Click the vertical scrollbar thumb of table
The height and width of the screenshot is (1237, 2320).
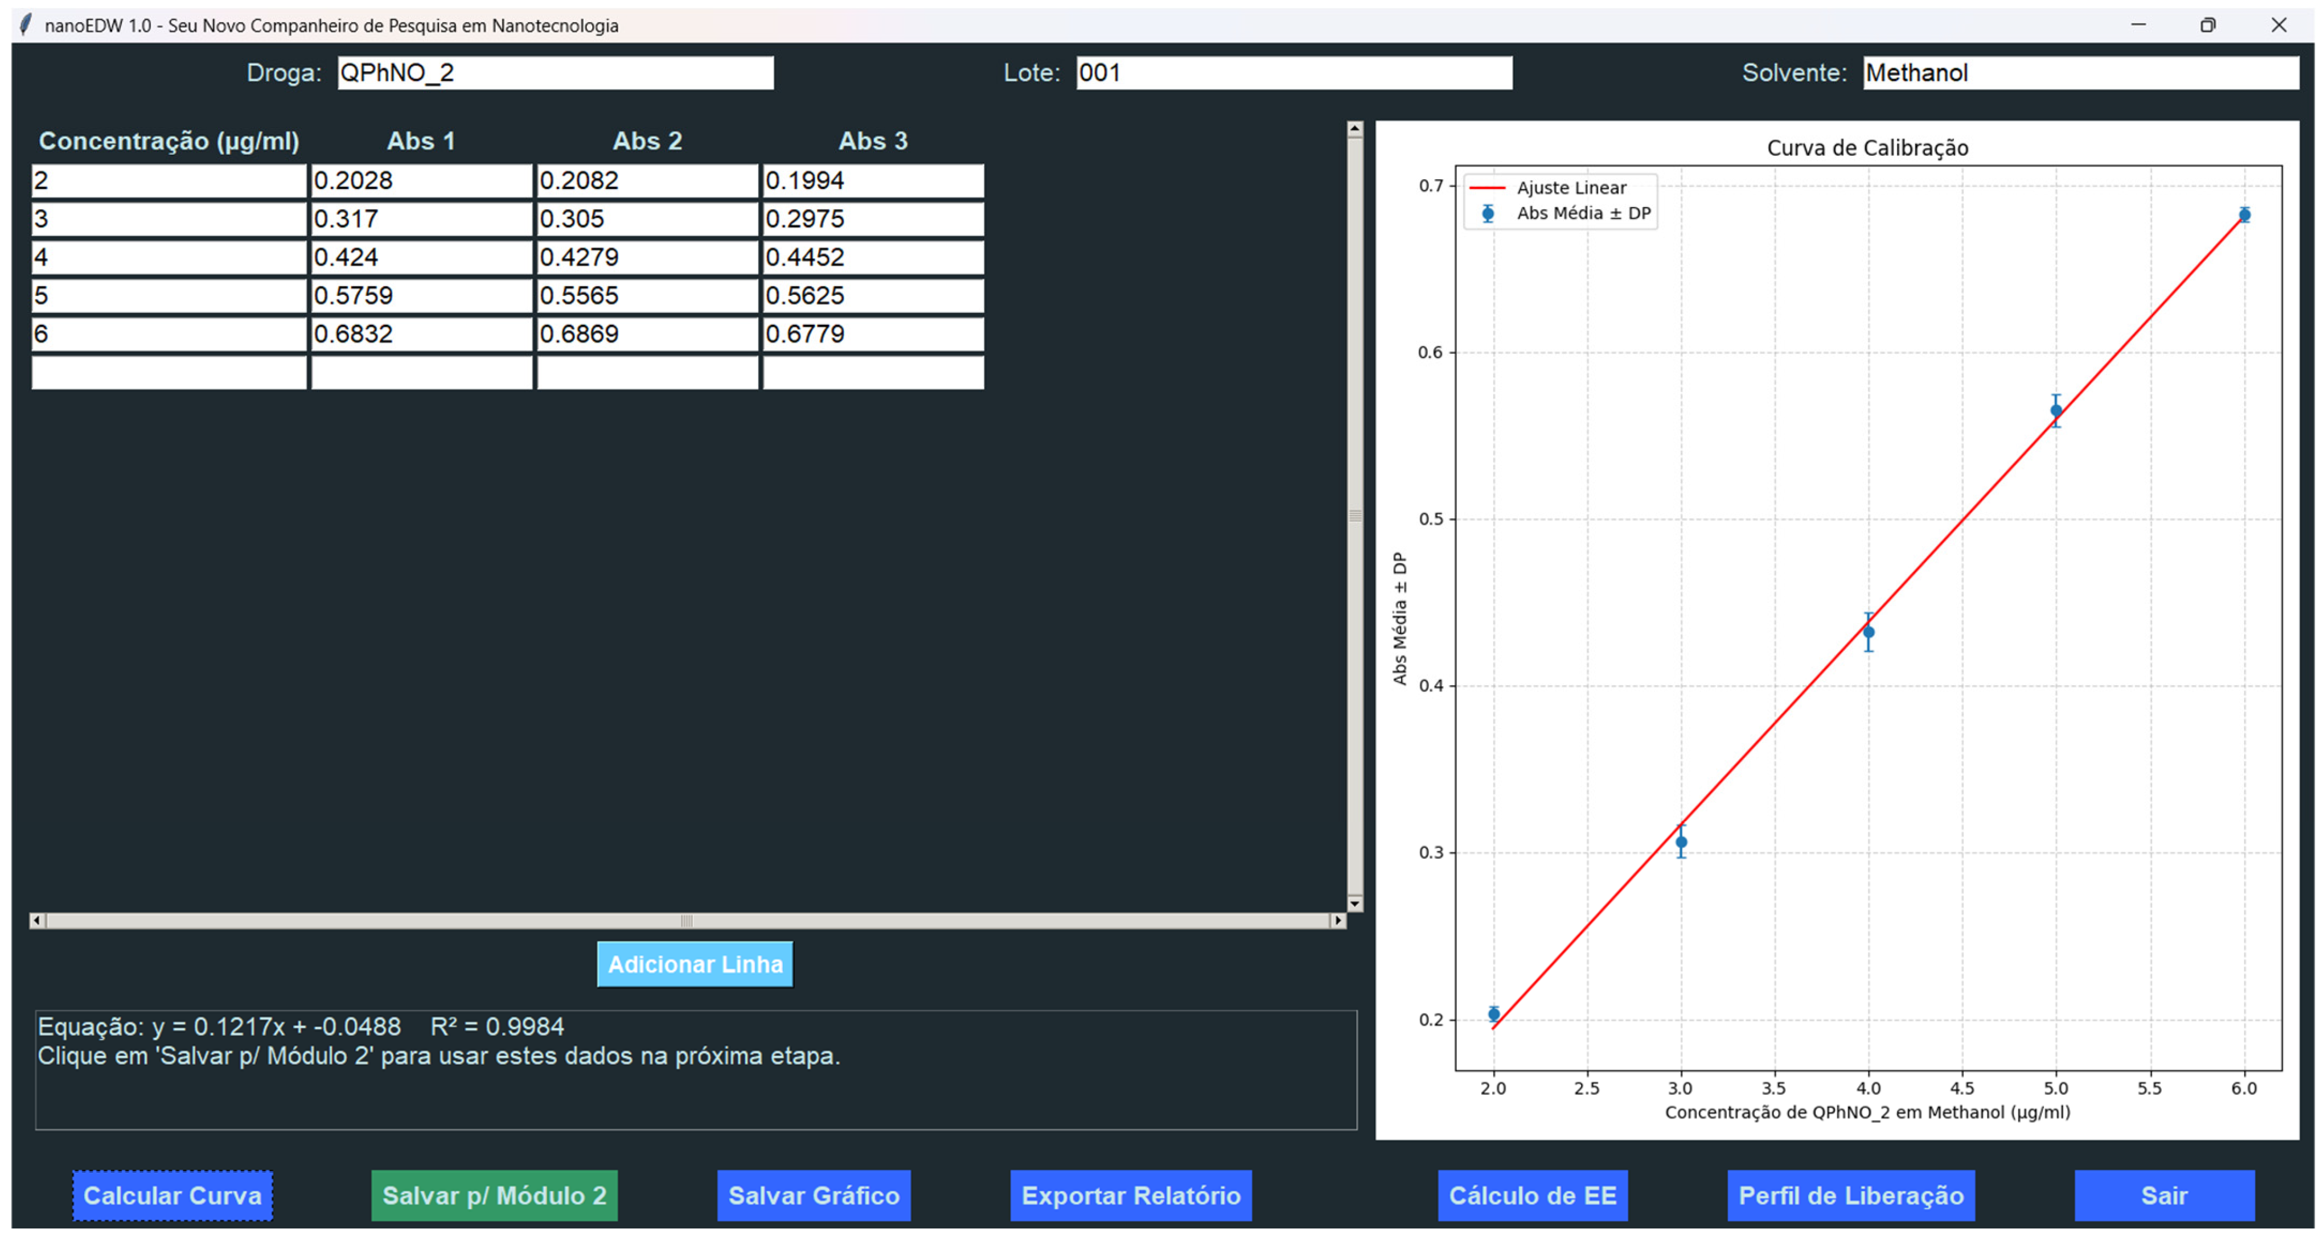(x=1354, y=516)
